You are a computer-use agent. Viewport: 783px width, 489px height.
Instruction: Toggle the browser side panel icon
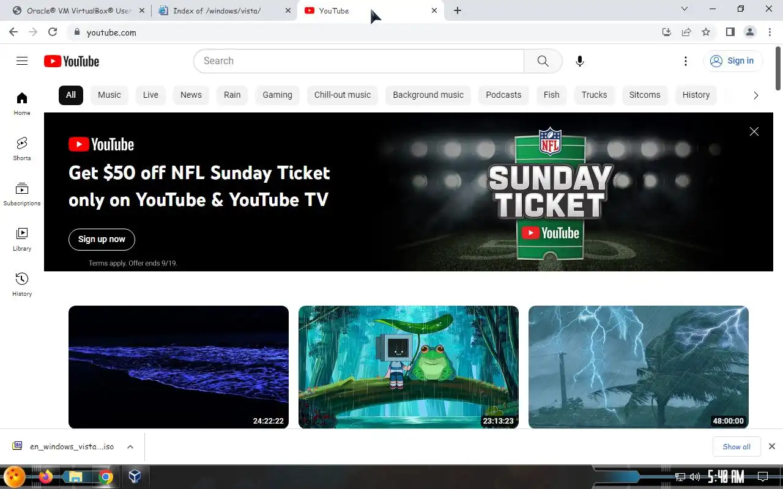click(730, 32)
